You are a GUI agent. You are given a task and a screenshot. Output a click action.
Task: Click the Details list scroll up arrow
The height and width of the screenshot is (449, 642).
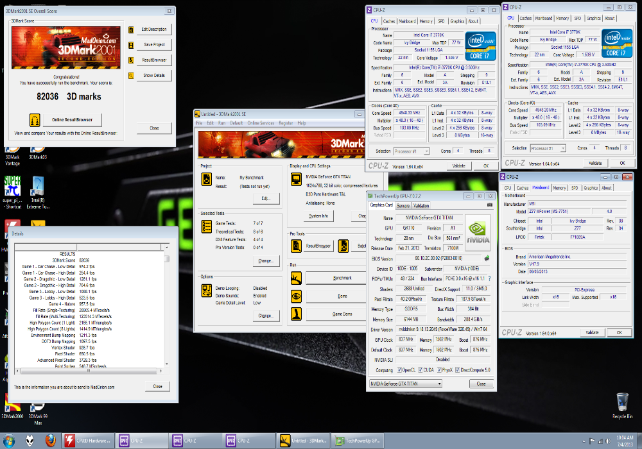click(x=167, y=248)
